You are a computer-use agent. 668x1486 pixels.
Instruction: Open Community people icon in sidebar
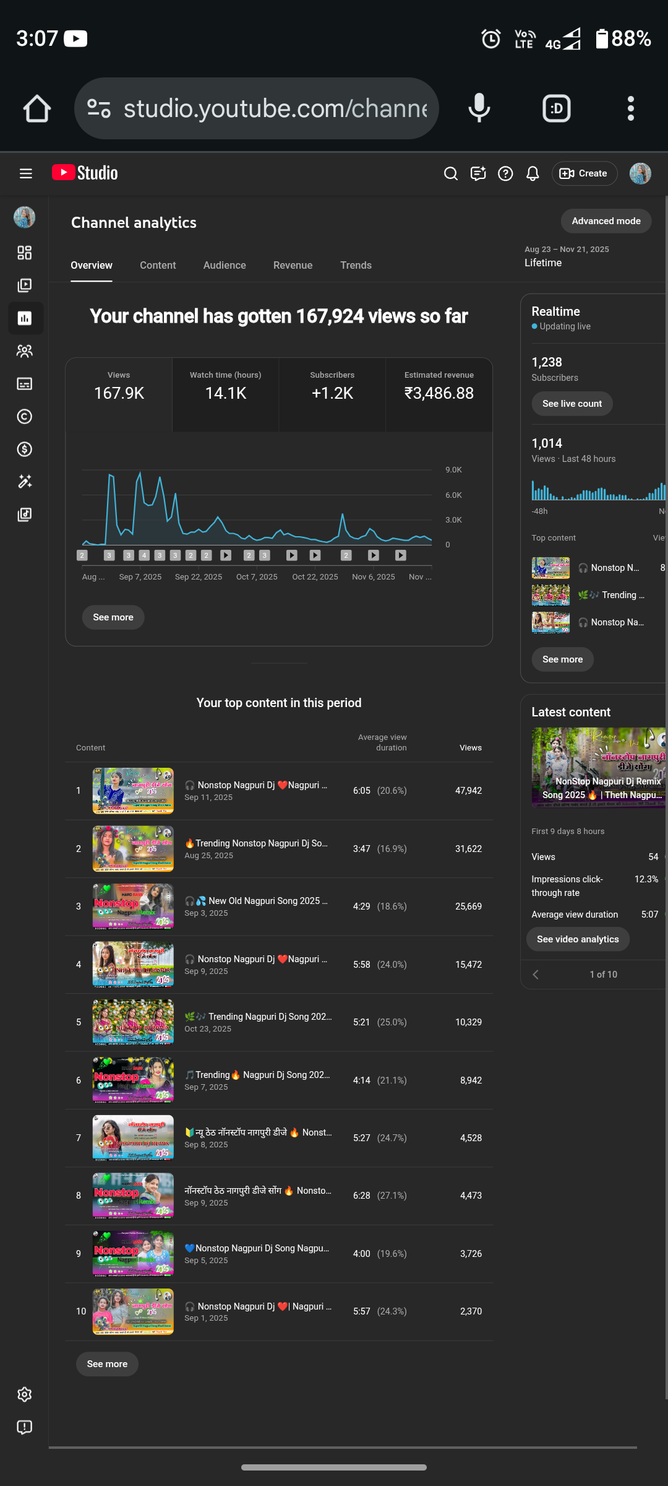click(25, 351)
